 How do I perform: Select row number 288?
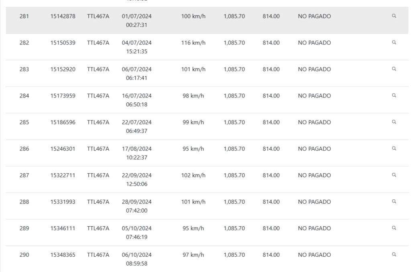24,202
